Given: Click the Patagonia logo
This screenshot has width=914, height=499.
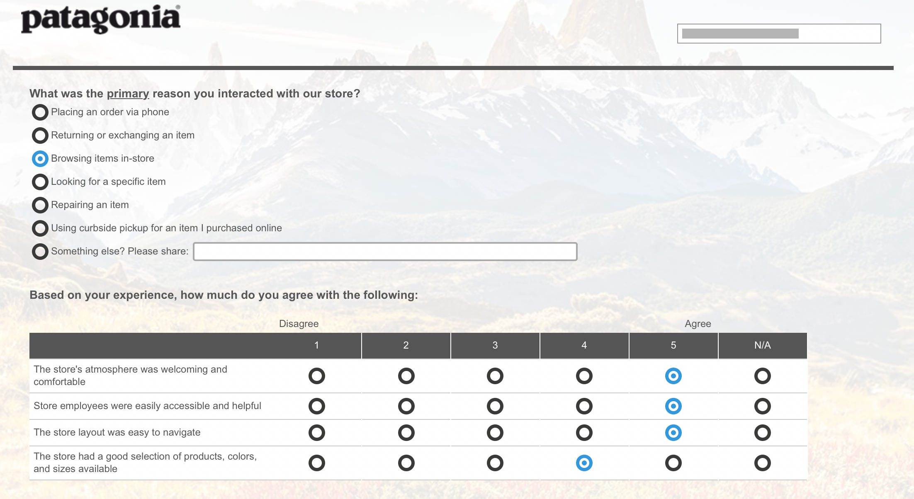Looking at the screenshot, I should (x=101, y=19).
